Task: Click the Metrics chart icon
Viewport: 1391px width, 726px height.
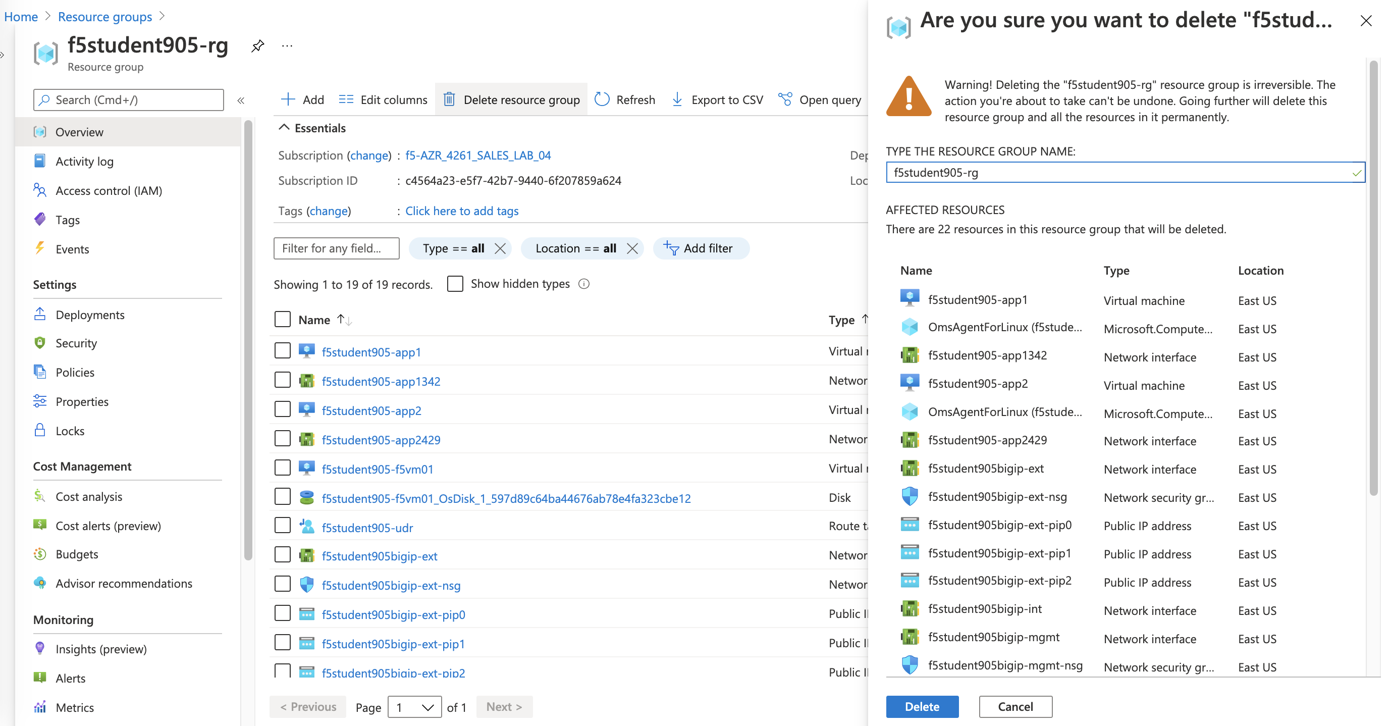Action: coord(40,707)
